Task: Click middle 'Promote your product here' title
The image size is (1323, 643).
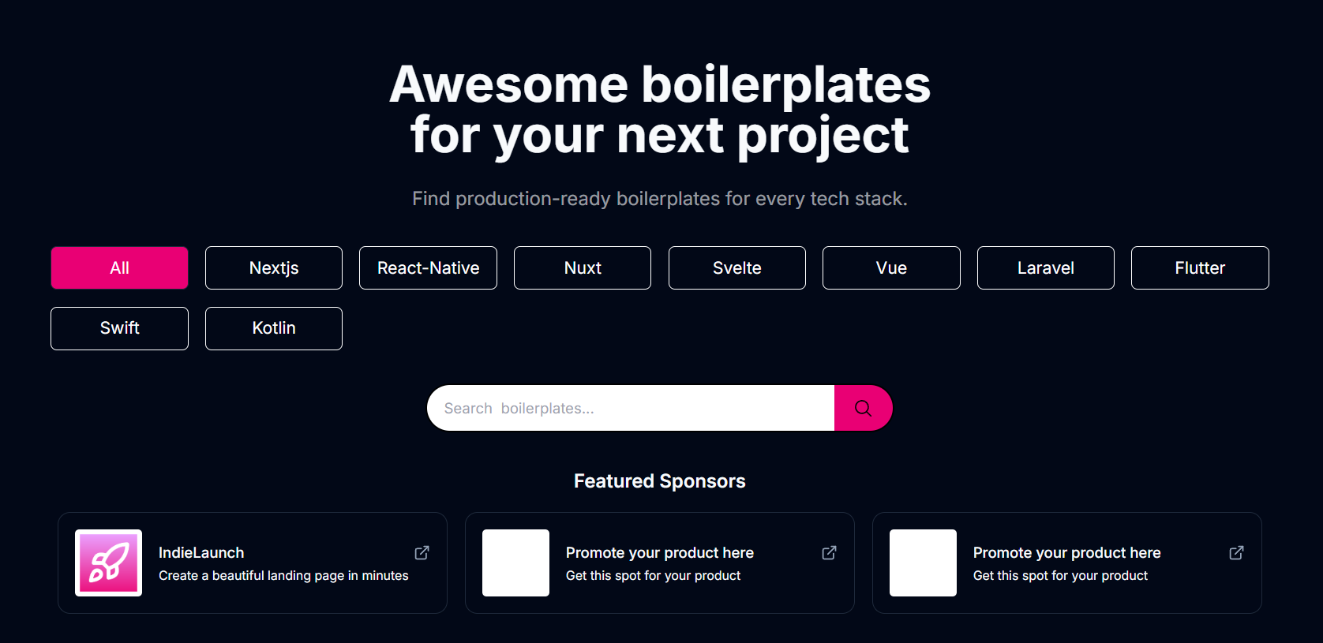Action: [659, 552]
